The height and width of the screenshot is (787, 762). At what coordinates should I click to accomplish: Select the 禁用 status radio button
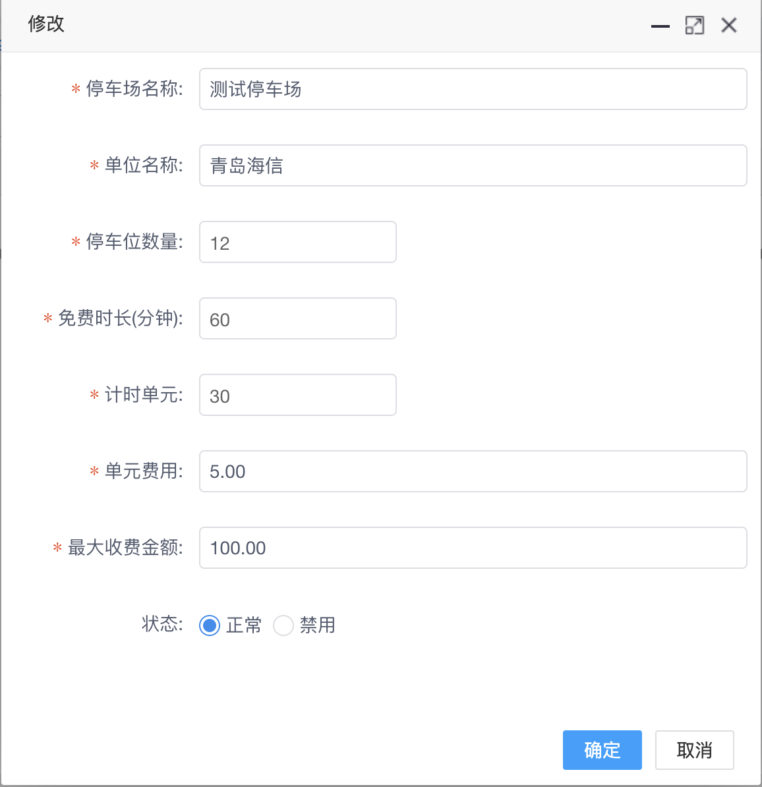tap(283, 626)
